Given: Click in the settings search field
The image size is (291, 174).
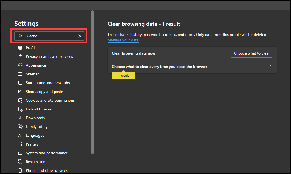Looking at the screenshot, I should [51, 36].
